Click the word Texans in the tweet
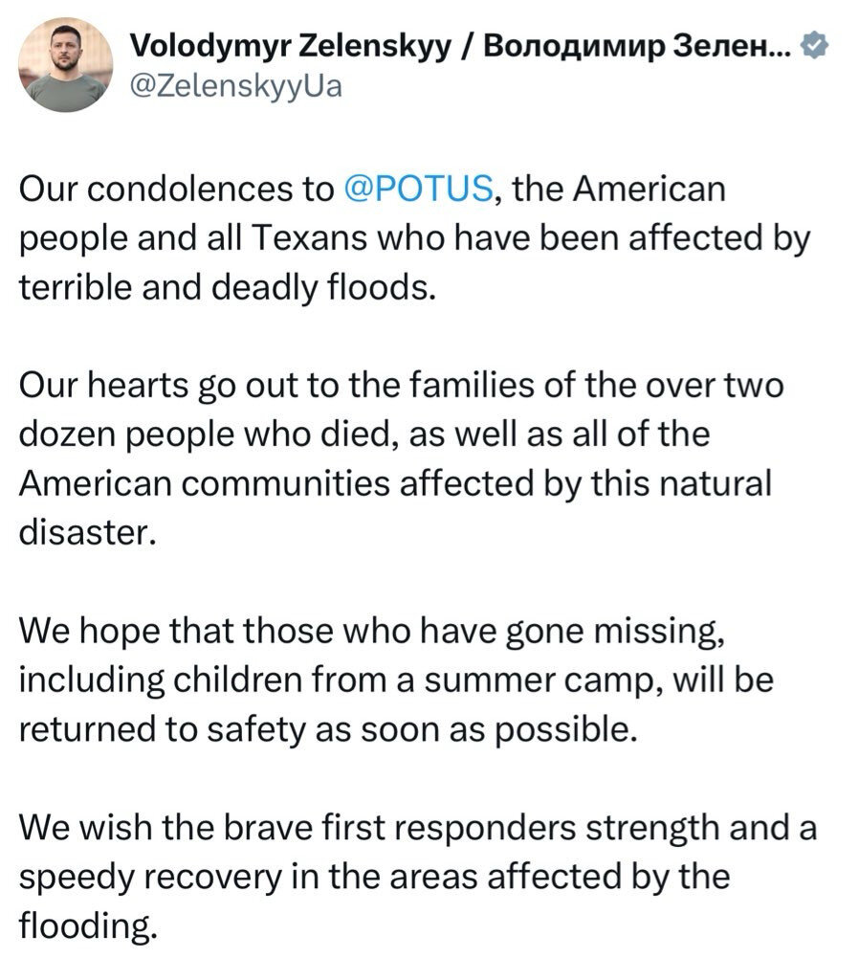Screen dimensions: 859x980 point(310,238)
